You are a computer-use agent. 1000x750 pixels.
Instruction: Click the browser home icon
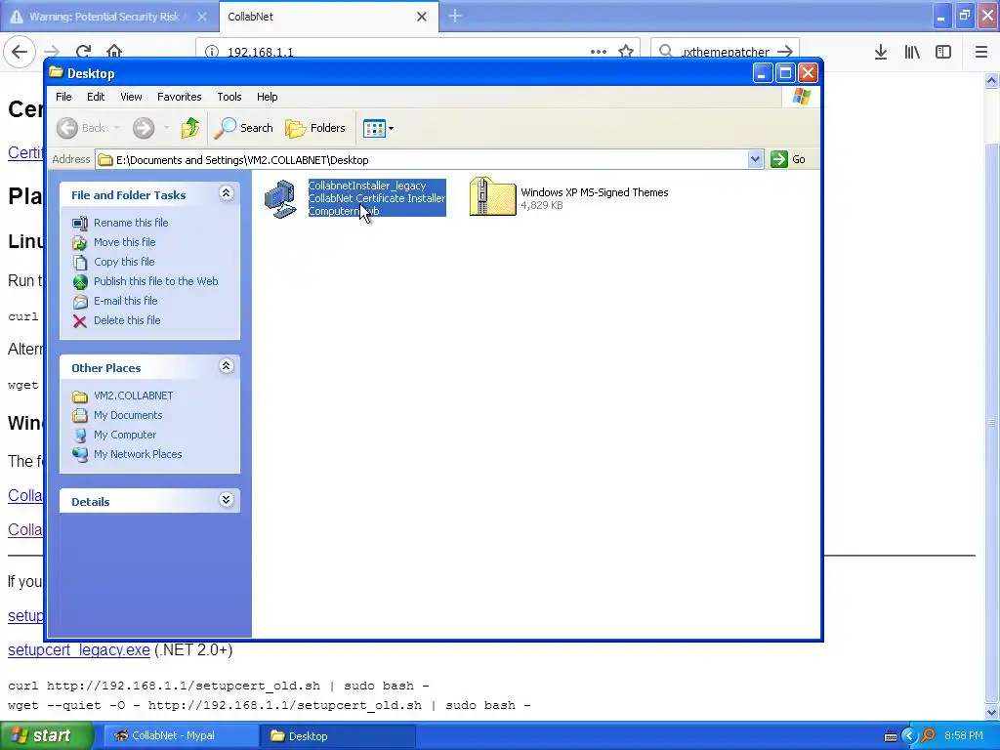point(114,52)
